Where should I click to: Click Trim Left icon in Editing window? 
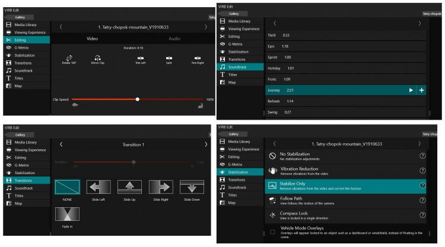[141, 58]
